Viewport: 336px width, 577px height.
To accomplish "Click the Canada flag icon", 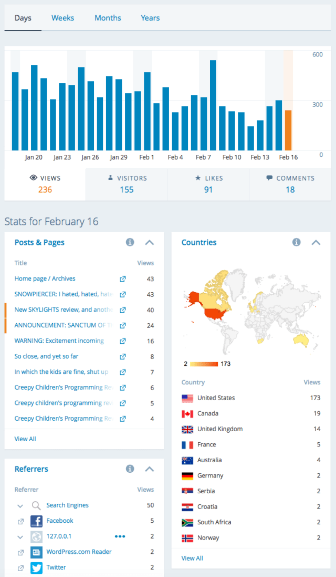I will tap(187, 414).
